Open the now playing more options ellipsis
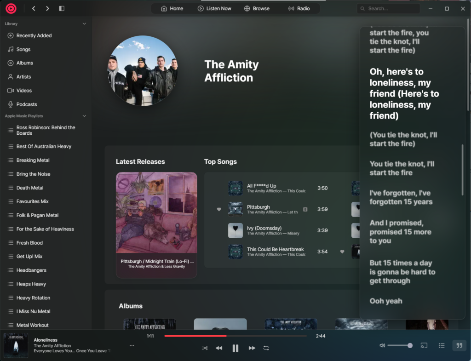Screen dimensions: 471x361 132,345
